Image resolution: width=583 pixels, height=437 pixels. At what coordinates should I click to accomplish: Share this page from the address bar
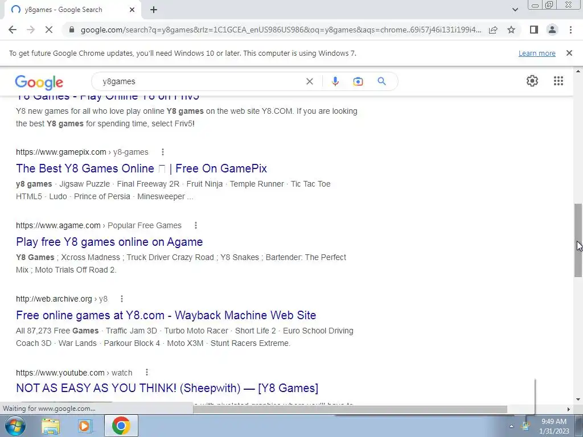(x=493, y=30)
